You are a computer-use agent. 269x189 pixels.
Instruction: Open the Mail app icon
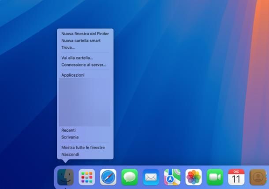pyautogui.click(x=151, y=177)
